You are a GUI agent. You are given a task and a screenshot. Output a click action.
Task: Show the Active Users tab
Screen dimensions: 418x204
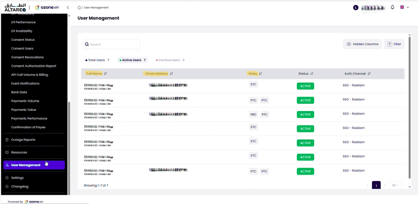[132, 60]
